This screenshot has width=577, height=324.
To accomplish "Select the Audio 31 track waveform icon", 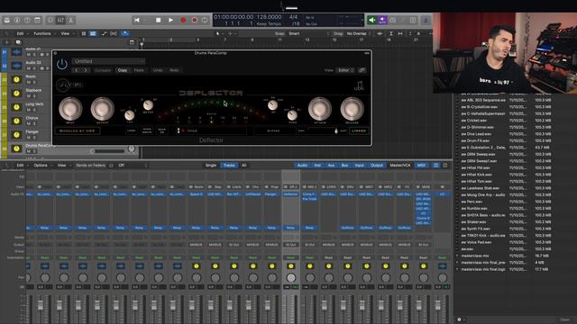I will pyautogui.click(x=16, y=52).
